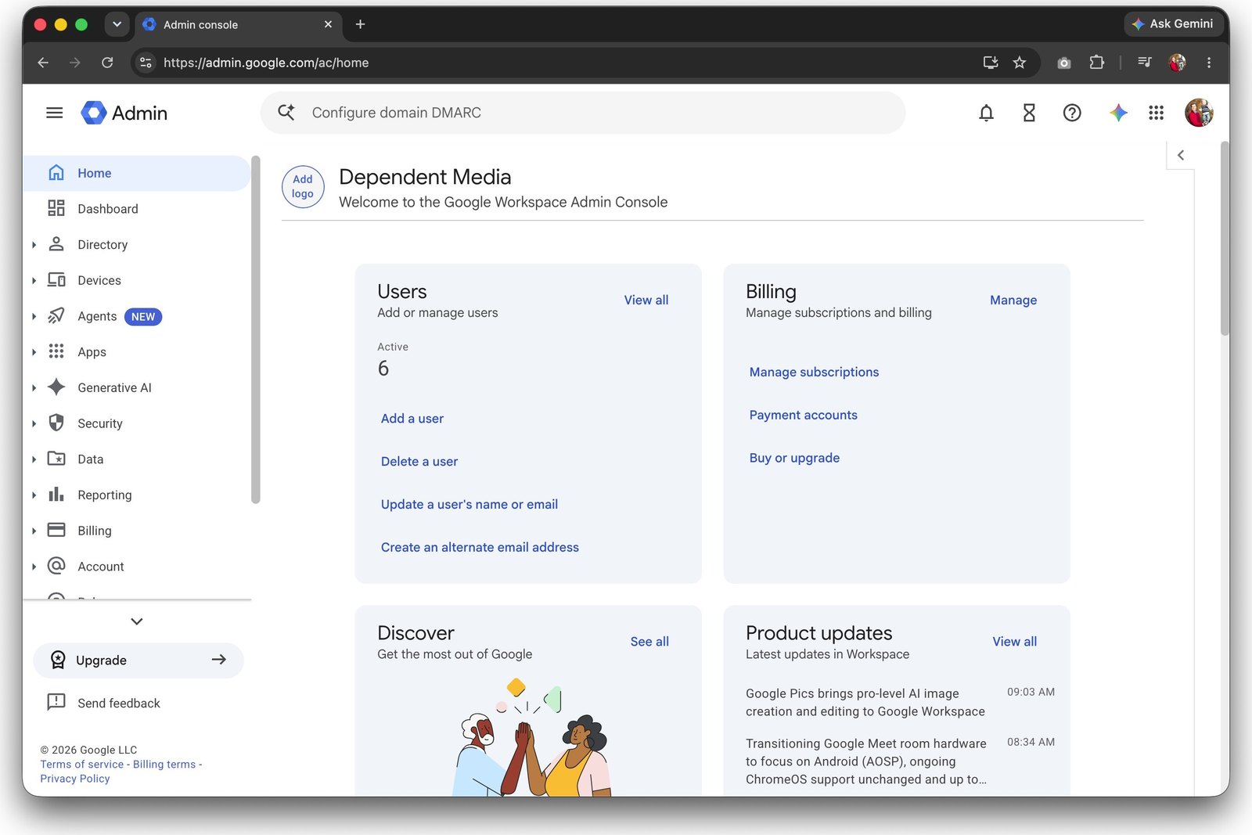The width and height of the screenshot is (1252, 835).
Task: Click the Security shield icon
Action: coord(56,423)
